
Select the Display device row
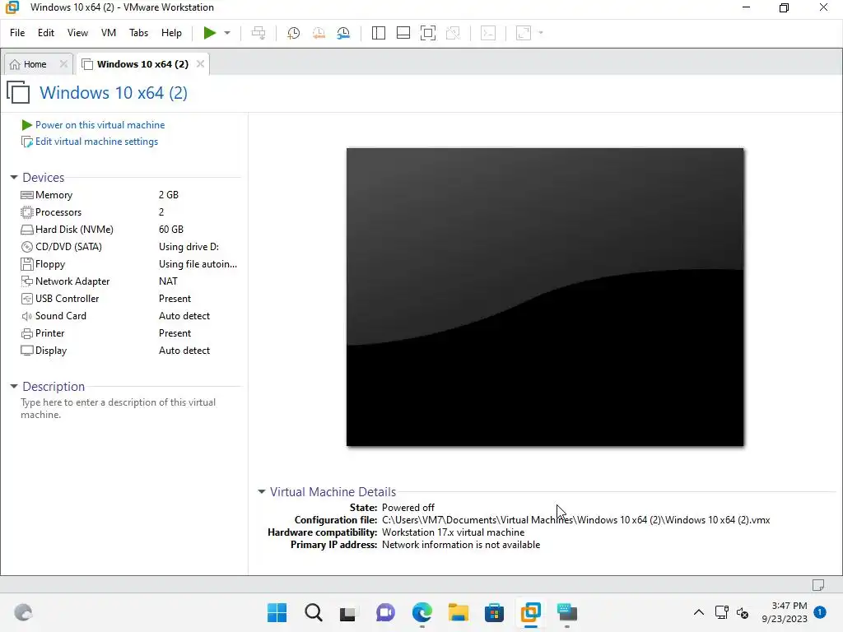[129, 351]
